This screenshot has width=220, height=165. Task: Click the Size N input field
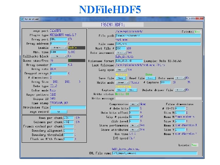[180, 112]
